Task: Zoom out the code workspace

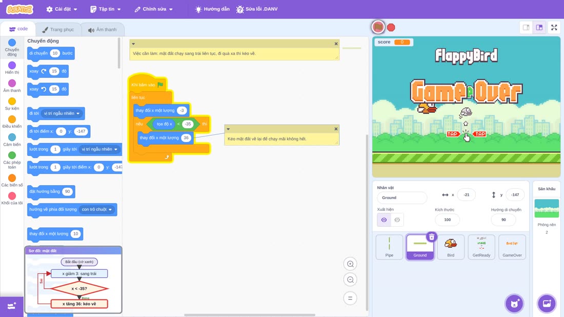Action: coord(350,280)
